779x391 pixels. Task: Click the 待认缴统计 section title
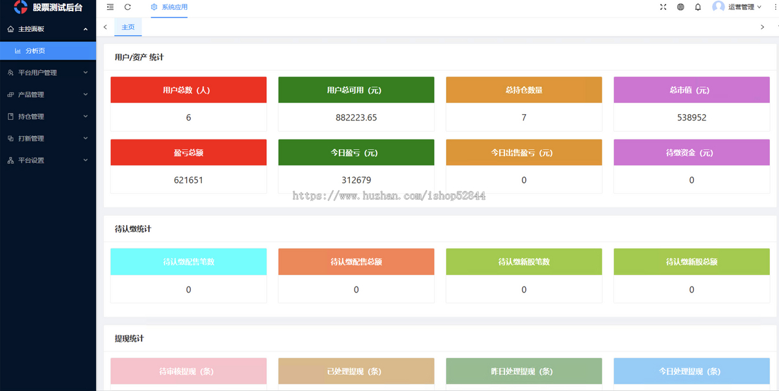point(133,229)
